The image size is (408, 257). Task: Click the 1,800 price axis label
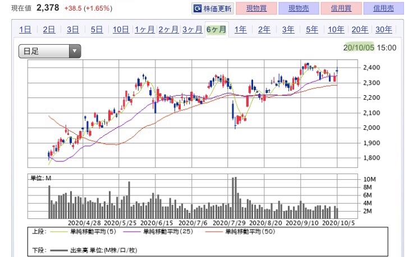(x=372, y=158)
